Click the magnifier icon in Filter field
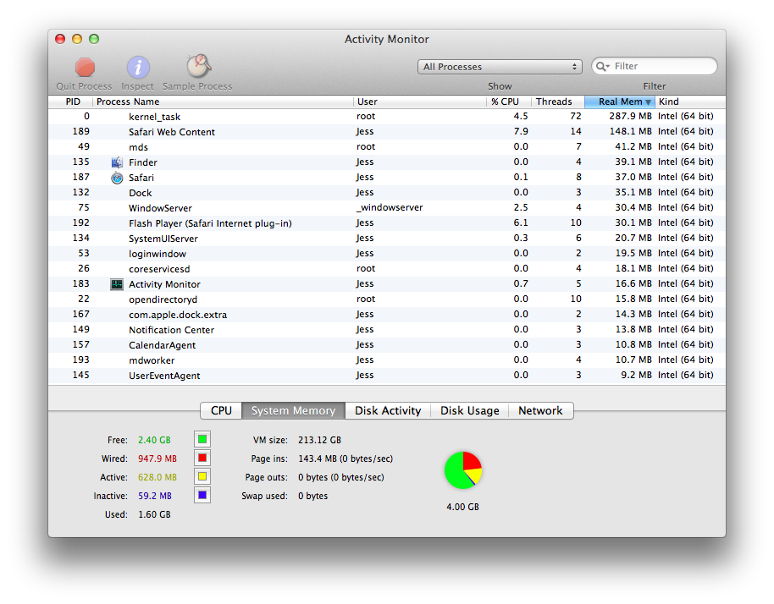 coord(602,67)
